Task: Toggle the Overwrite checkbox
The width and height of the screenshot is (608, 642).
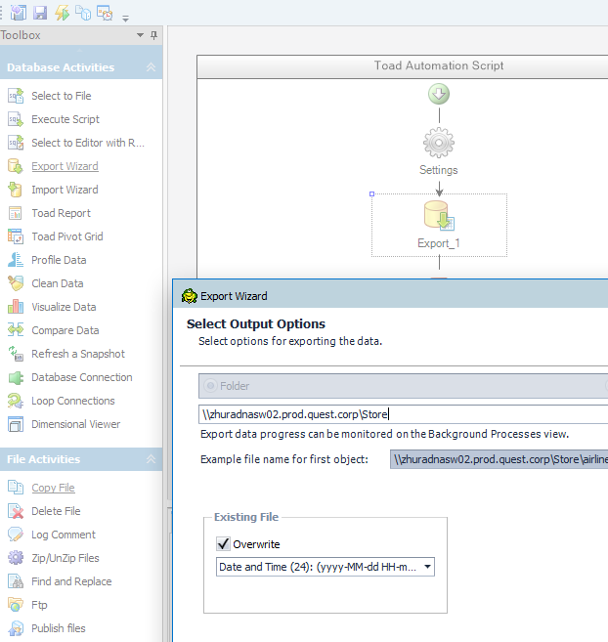Action: pyautogui.click(x=223, y=543)
